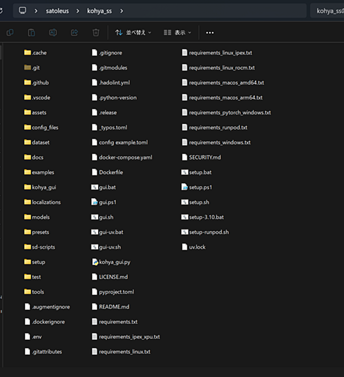
Task: Select the sd-scripts folder
Action: (39, 246)
